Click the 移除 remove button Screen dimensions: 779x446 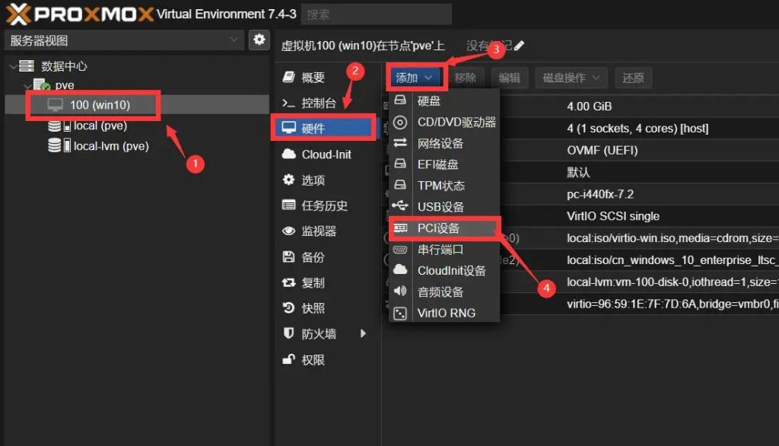[466, 78]
